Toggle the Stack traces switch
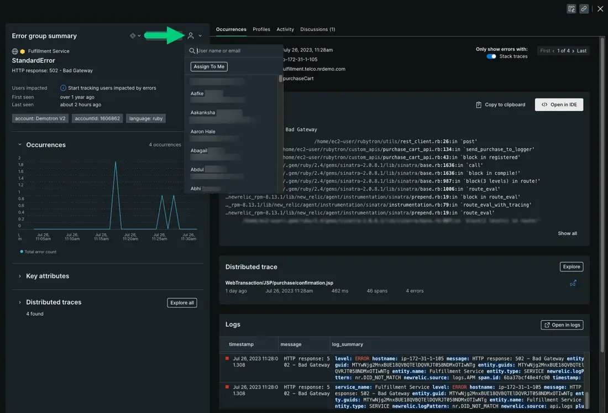Screen dimensions: 608x413 pyautogui.click(x=491, y=56)
